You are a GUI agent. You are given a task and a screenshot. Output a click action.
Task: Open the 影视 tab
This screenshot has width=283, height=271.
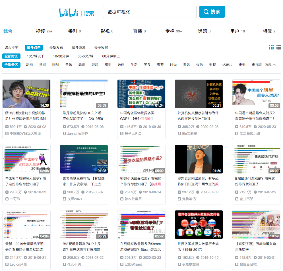tap(107, 31)
